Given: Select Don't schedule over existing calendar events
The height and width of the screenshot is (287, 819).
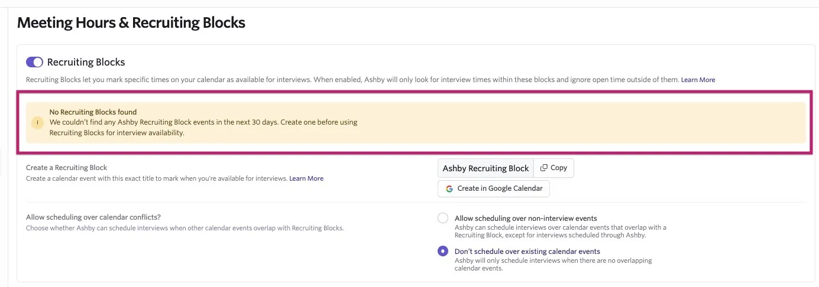Looking at the screenshot, I should click(x=443, y=251).
